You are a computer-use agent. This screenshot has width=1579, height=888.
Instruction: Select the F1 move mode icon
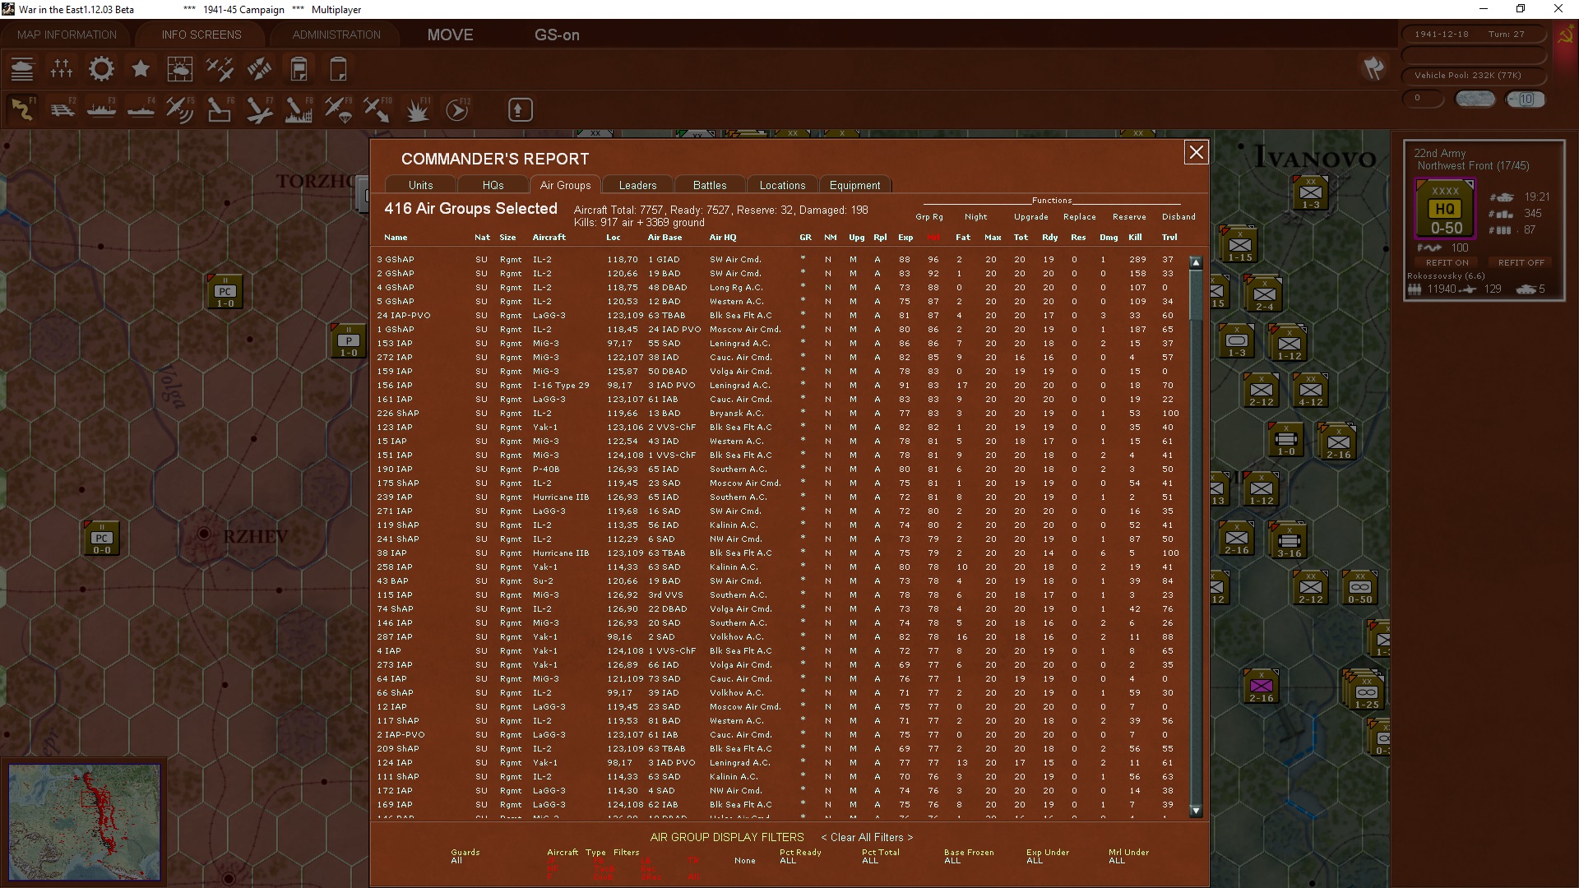pos(22,109)
